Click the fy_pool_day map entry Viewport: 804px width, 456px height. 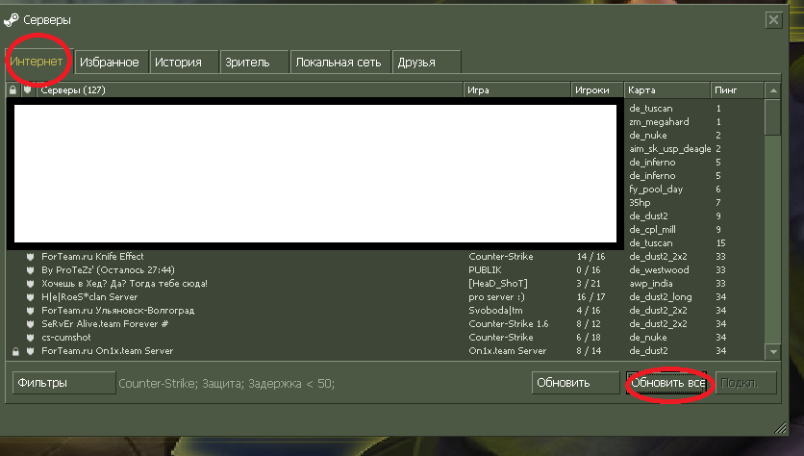(656, 190)
